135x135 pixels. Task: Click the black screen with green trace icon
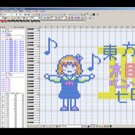[94, 14]
